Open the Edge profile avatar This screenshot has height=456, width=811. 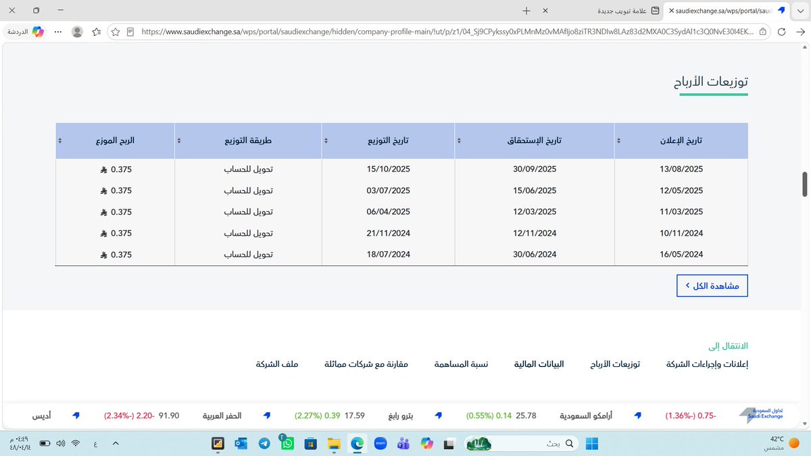click(78, 31)
